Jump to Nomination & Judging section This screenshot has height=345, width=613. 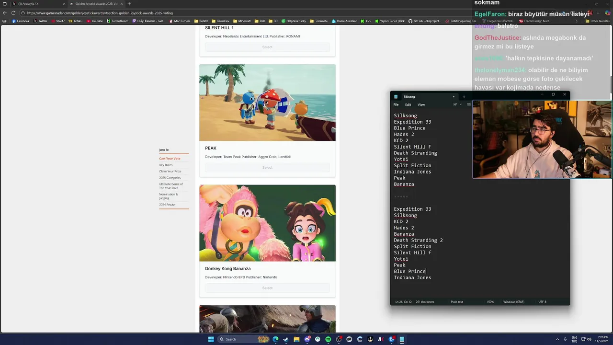point(169,196)
